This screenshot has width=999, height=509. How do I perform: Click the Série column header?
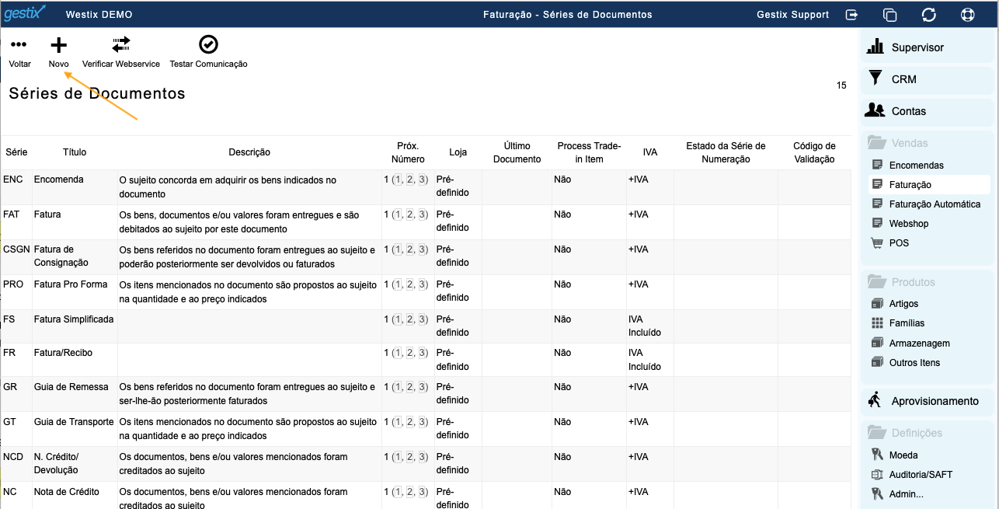point(16,152)
